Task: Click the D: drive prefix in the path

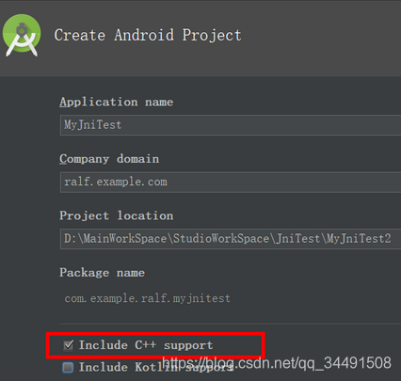Action: (70, 239)
